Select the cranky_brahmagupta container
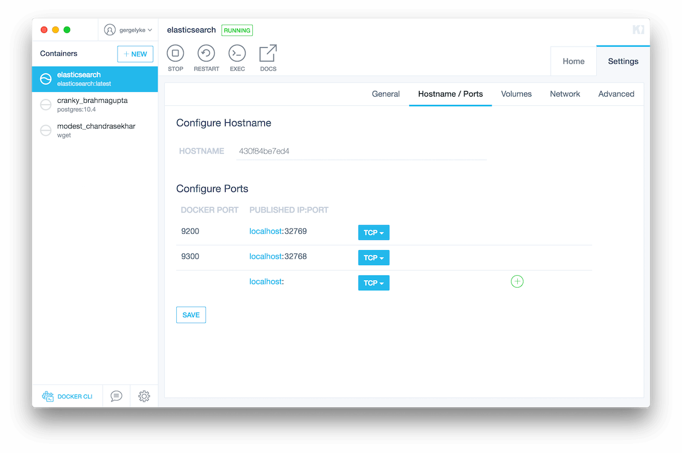Viewport: 682px width, 453px height. click(95, 105)
